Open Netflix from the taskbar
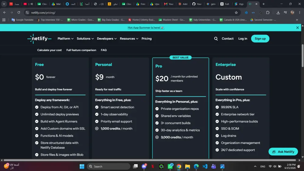The image size is (304, 171). point(153,166)
